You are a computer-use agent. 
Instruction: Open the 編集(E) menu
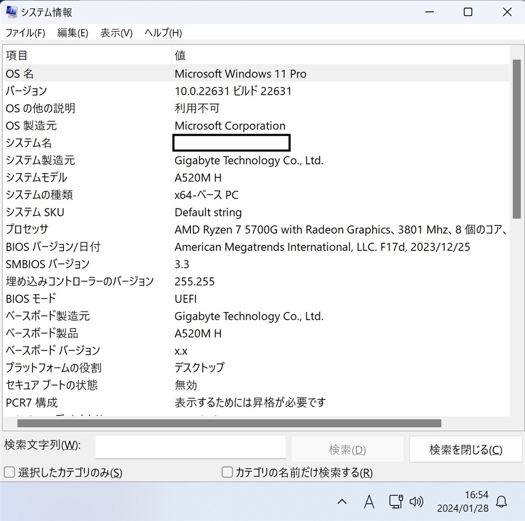pos(73,33)
